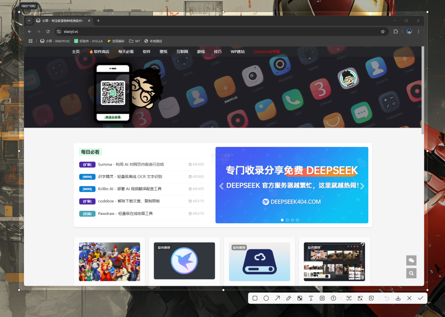Viewport: 445px width, 317px height.
Task: Open the 游戏 nav item
Action: point(201,51)
